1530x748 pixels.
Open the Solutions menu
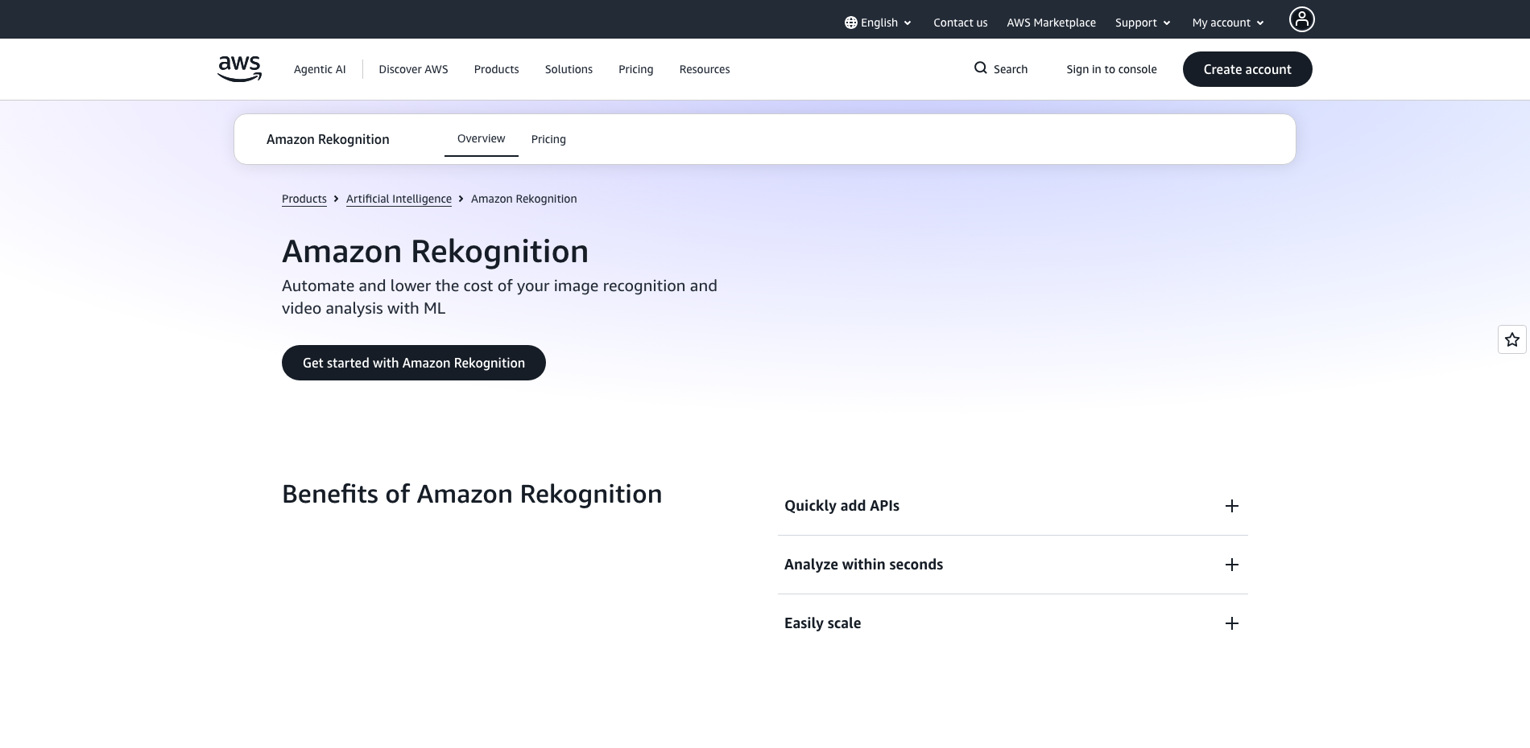tap(569, 69)
